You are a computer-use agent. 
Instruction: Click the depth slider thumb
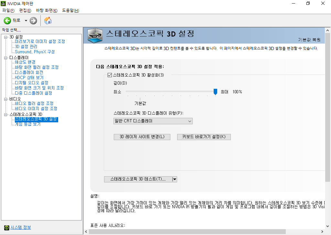coord(215,92)
